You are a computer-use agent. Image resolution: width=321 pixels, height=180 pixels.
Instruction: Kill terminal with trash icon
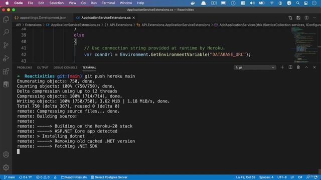click(x=298, y=67)
